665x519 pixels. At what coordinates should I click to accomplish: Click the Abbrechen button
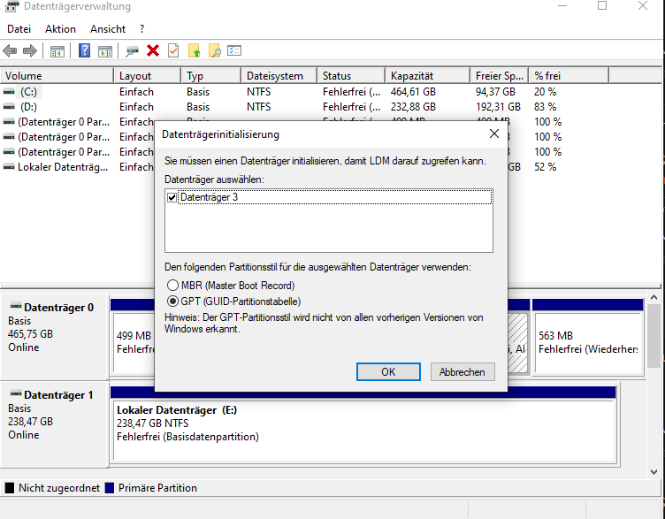(x=462, y=372)
